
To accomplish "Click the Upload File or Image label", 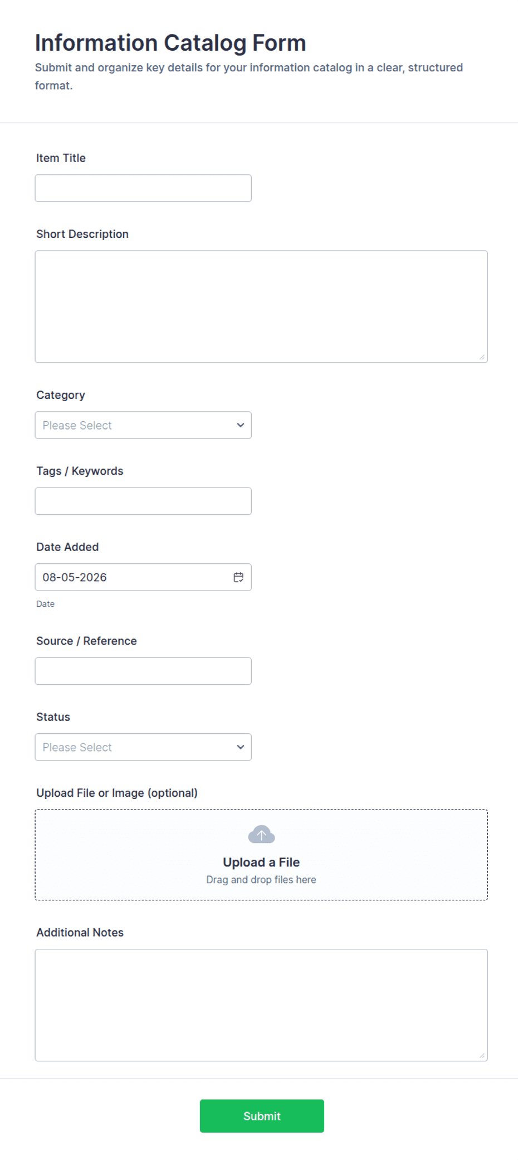I will click(117, 793).
